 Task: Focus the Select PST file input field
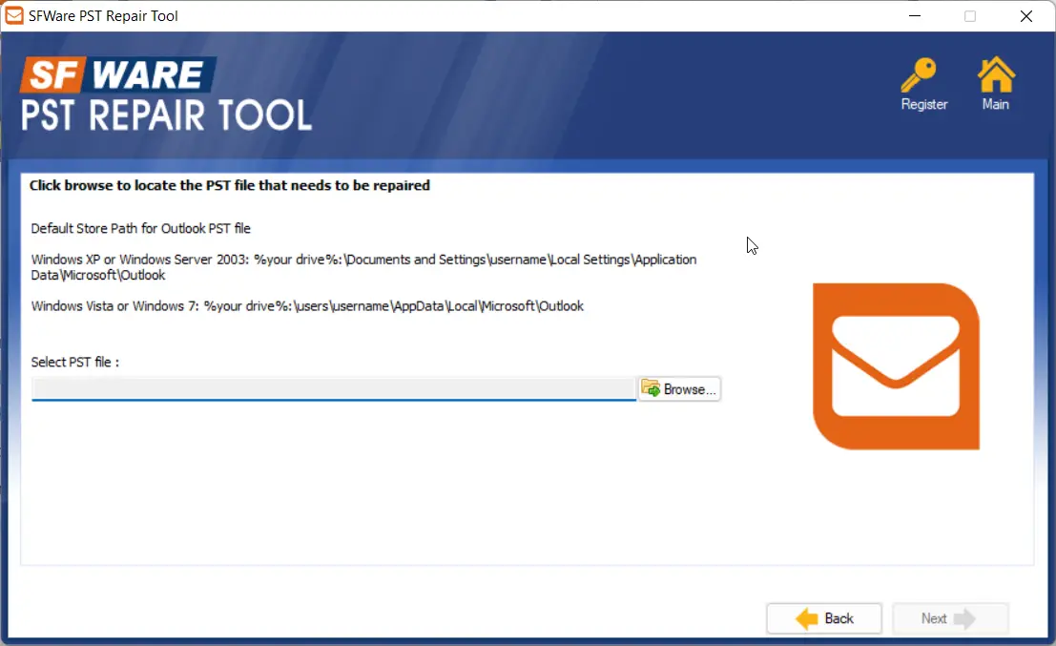(x=333, y=388)
